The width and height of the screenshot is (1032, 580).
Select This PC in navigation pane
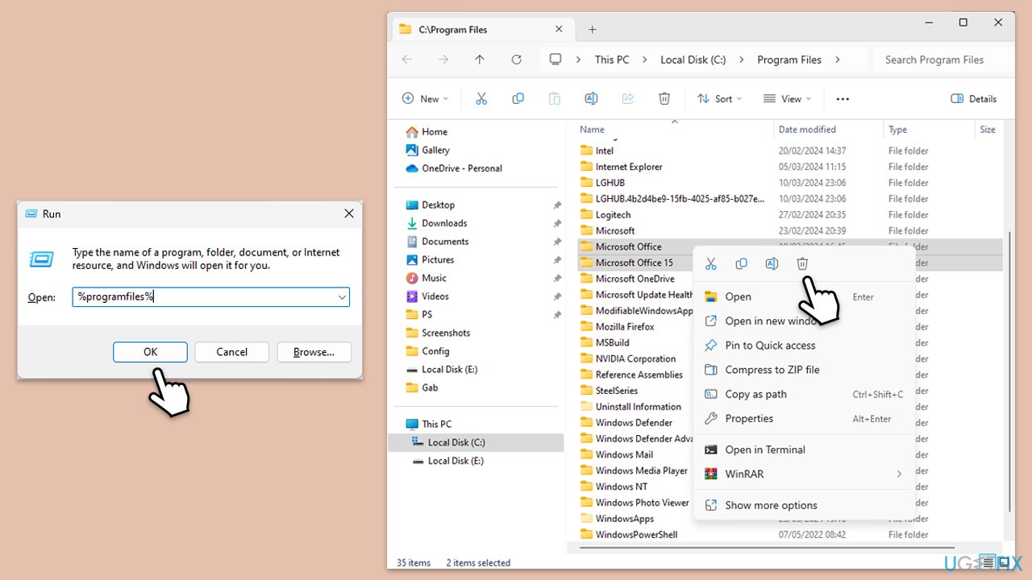[436, 424]
